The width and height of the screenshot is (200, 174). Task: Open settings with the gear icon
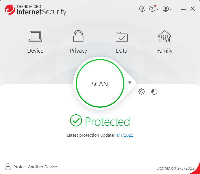pos(142,92)
